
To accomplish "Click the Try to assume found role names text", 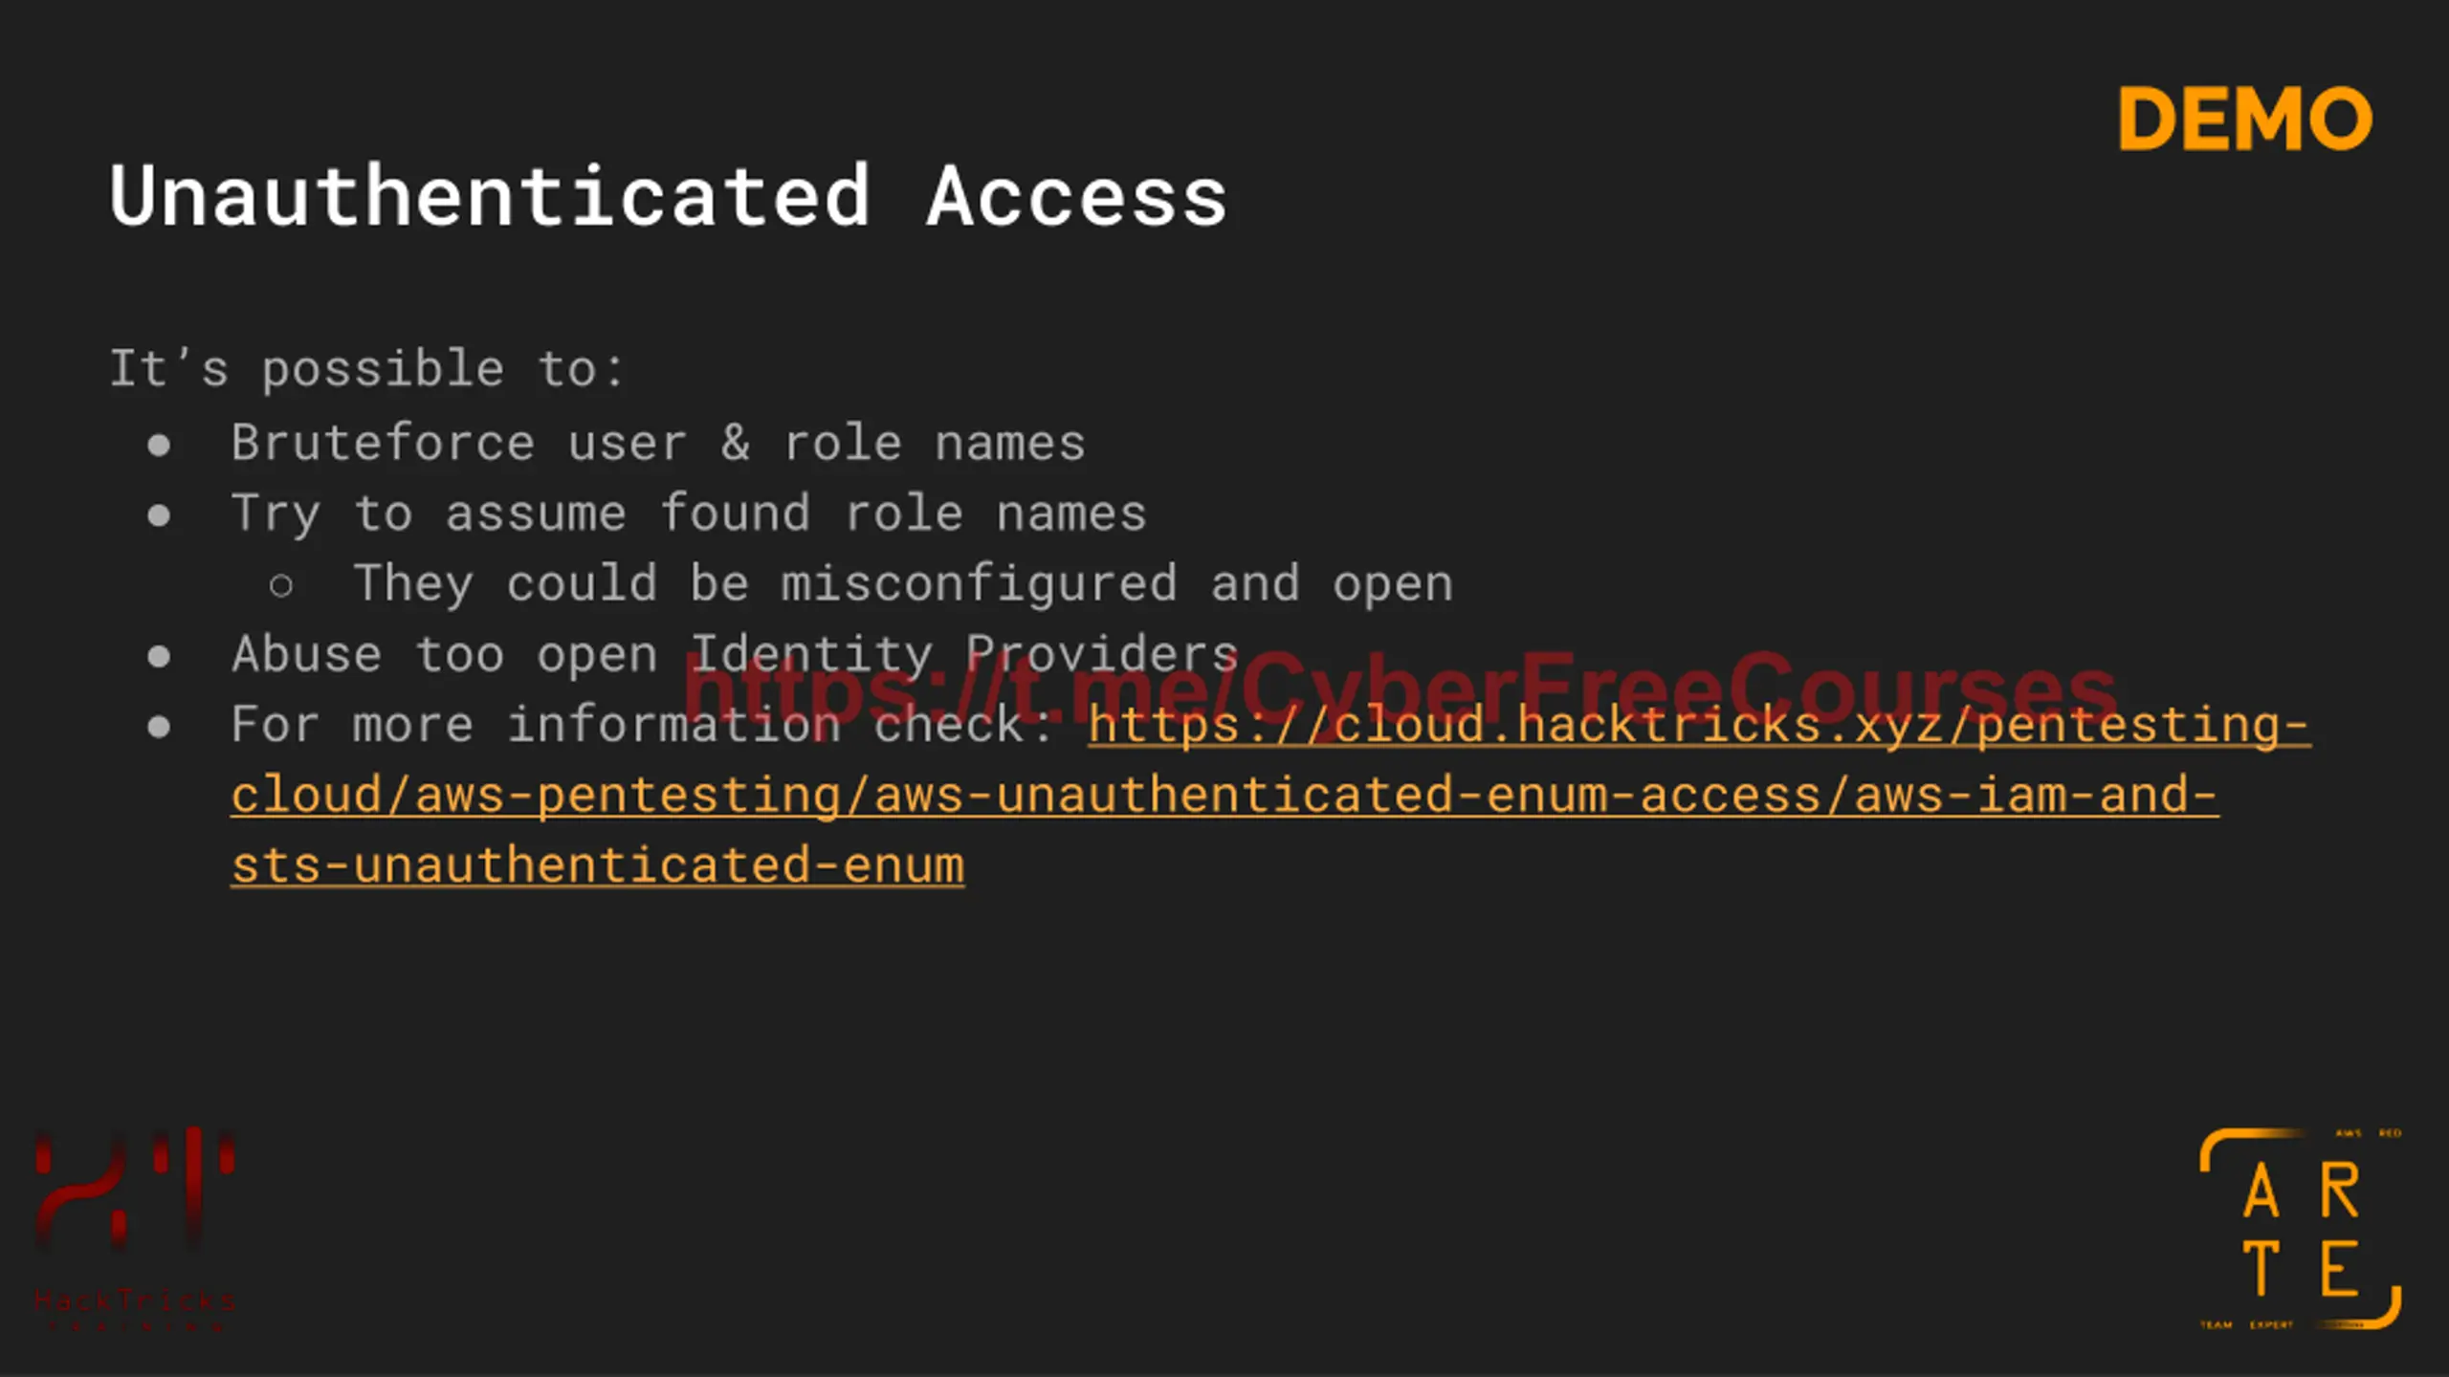I will coord(689,514).
